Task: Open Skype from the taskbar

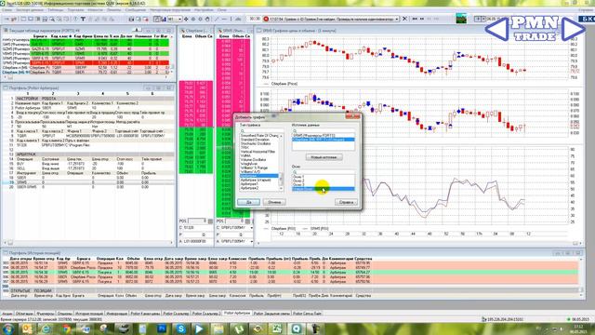Action: pos(181,328)
